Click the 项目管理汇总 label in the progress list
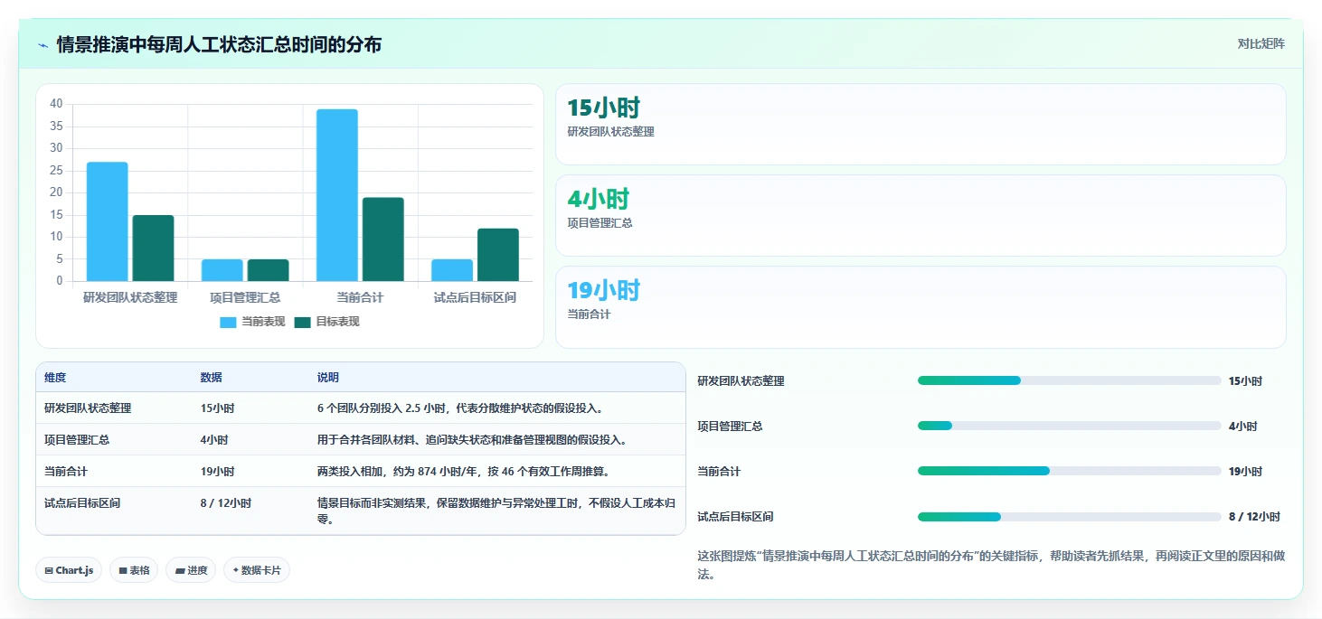 (730, 427)
